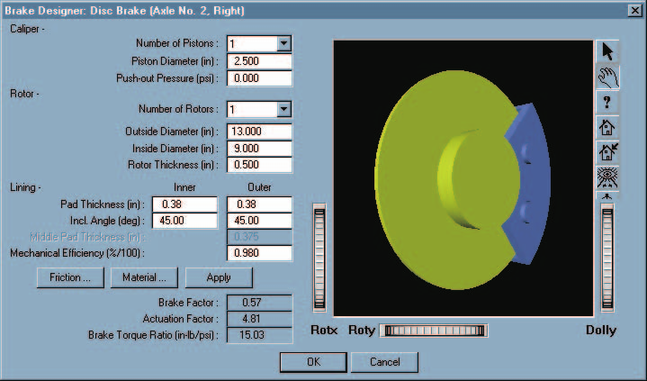Click the Cancel button

[384, 362]
